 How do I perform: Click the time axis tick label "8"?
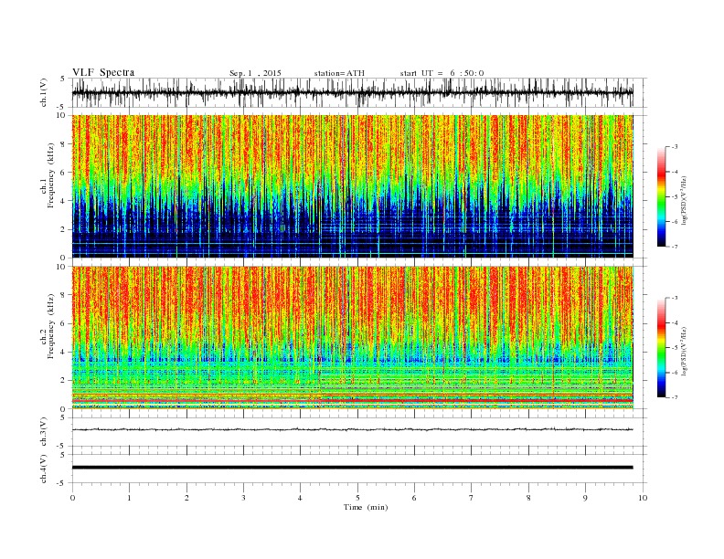528,498
